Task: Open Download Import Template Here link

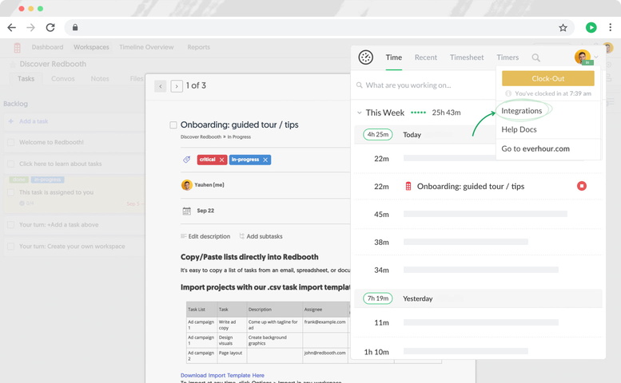Action: pyautogui.click(x=222, y=375)
